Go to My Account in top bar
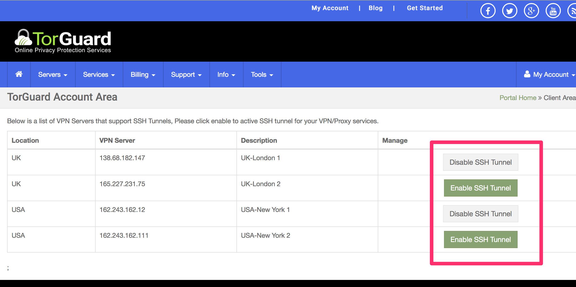This screenshot has height=287, width=576. [330, 8]
